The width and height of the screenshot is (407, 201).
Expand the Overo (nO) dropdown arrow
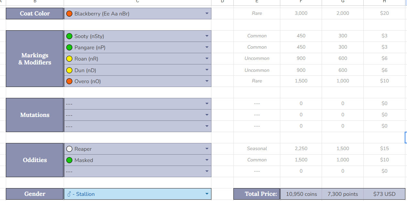tap(207, 81)
